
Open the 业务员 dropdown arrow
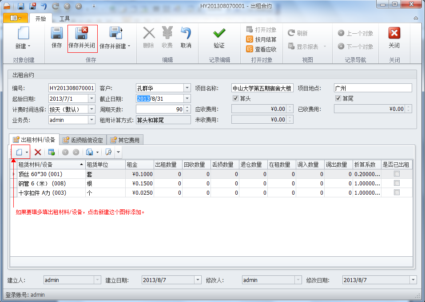[x=91, y=120]
